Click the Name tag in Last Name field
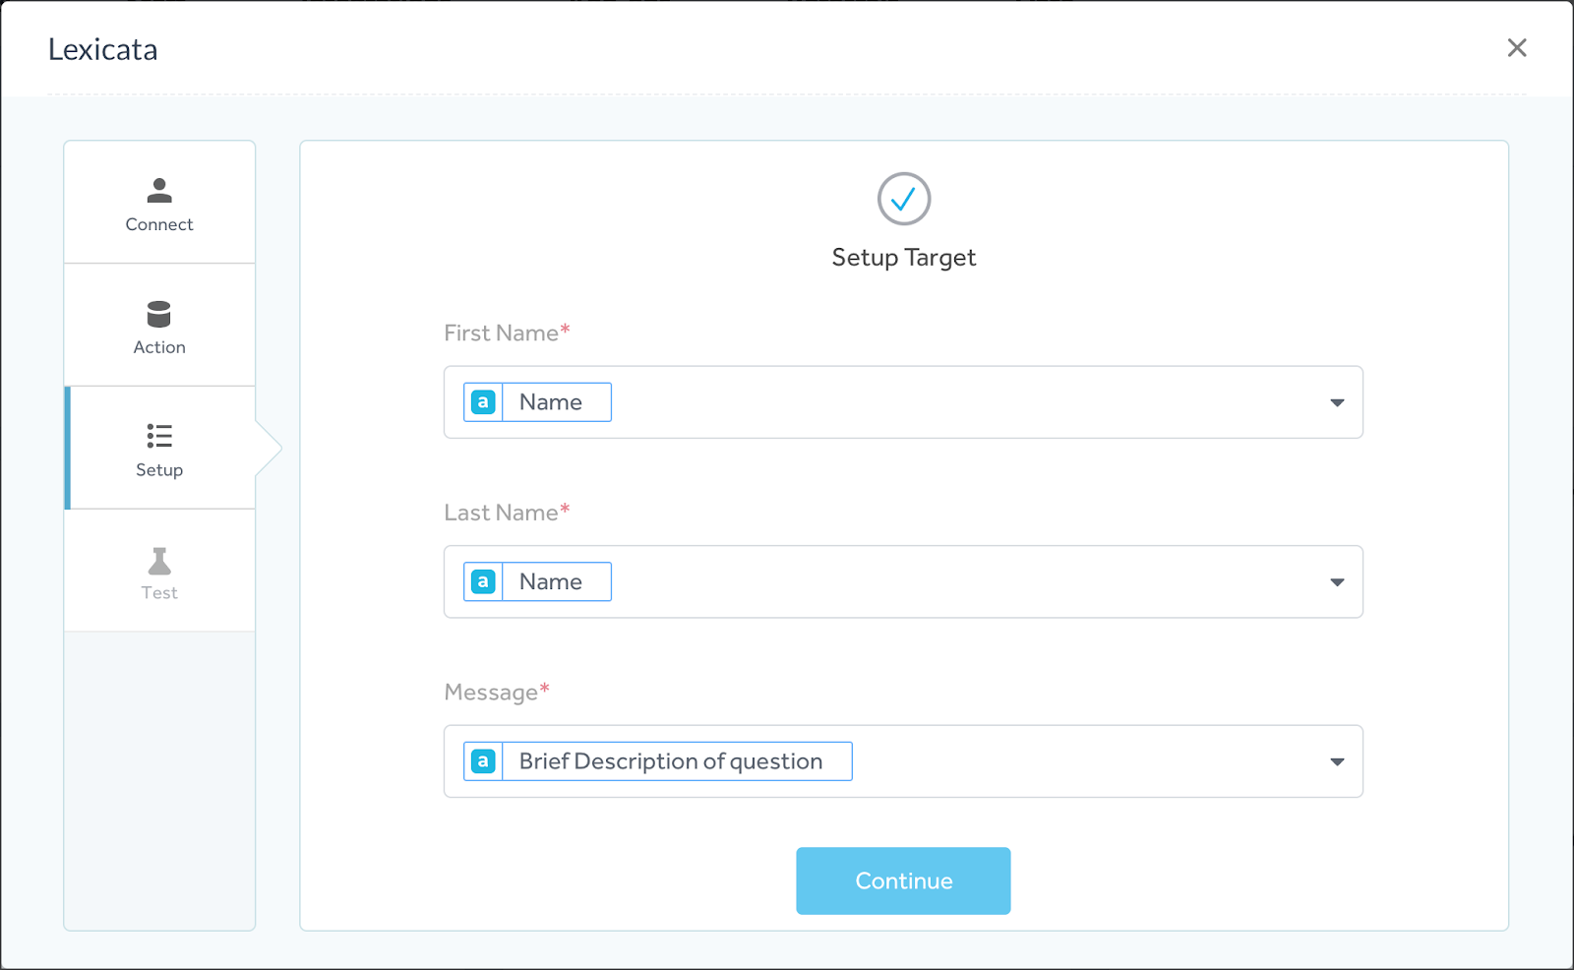 pos(537,582)
